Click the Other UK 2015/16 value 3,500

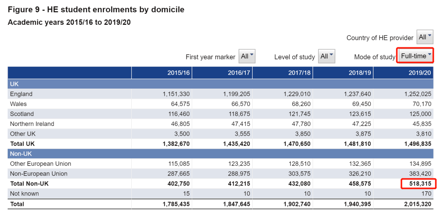182,134
